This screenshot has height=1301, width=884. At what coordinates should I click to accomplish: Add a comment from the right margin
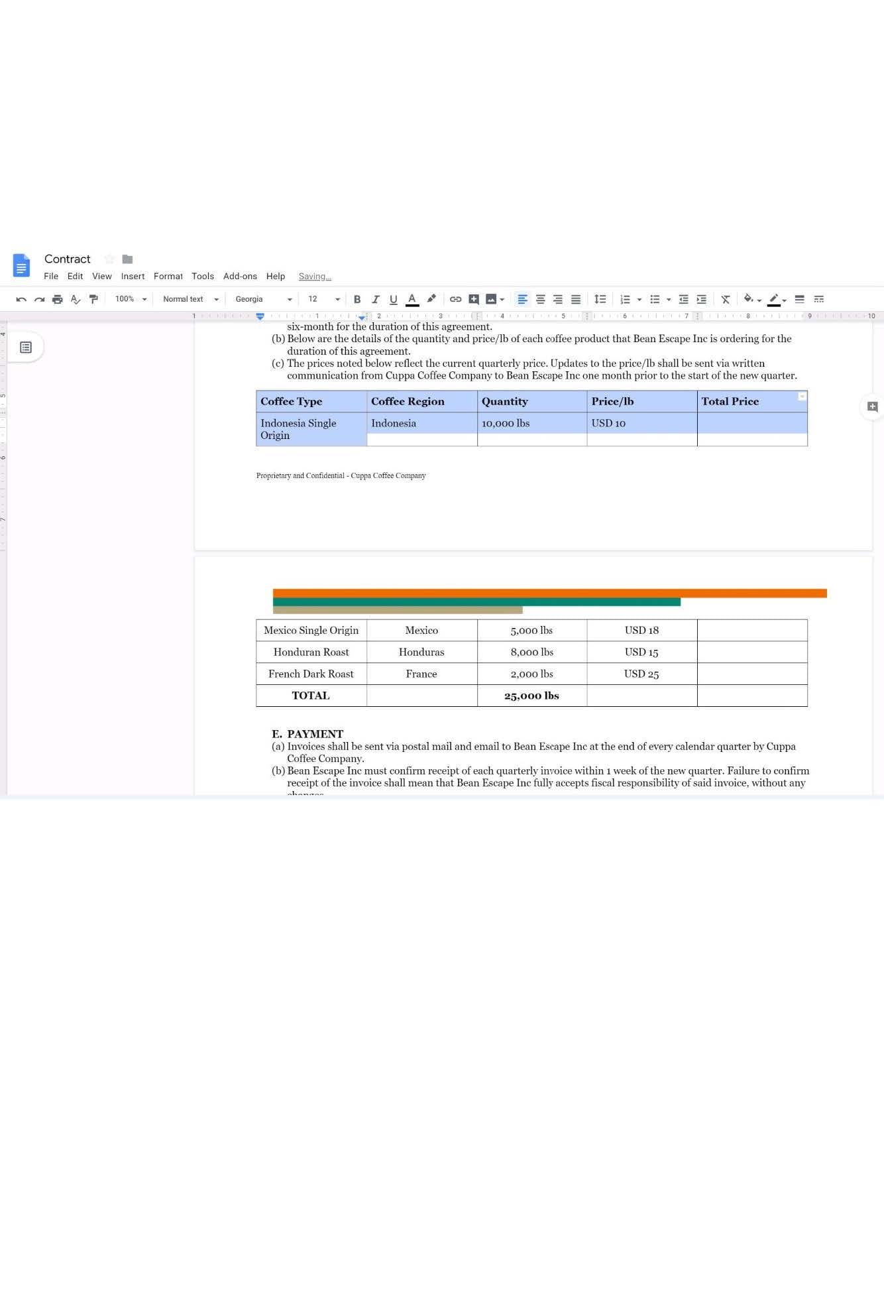point(872,406)
